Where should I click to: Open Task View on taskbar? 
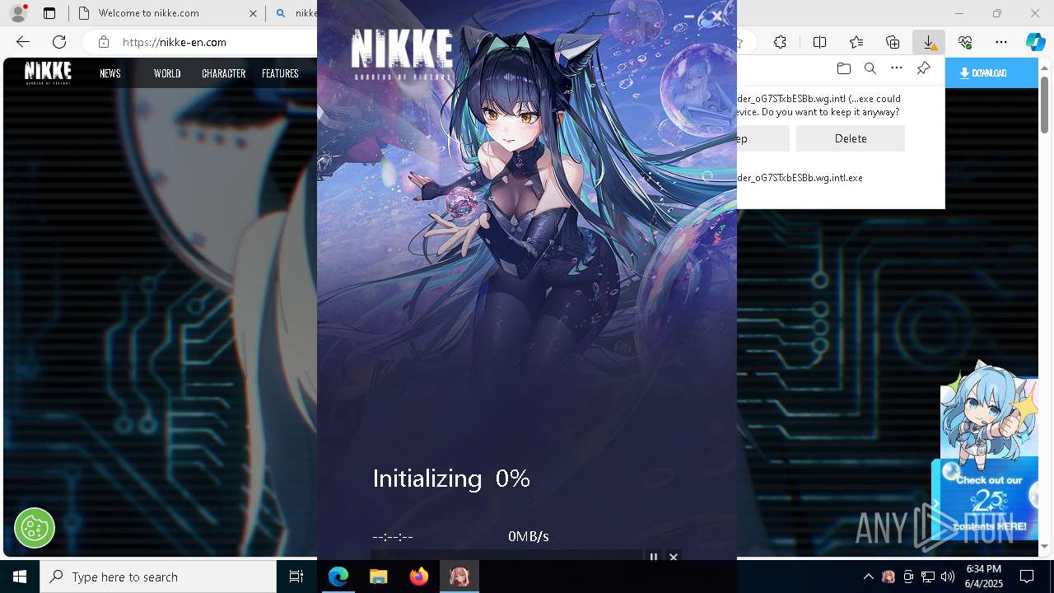pyautogui.click(x=296, y=577)
